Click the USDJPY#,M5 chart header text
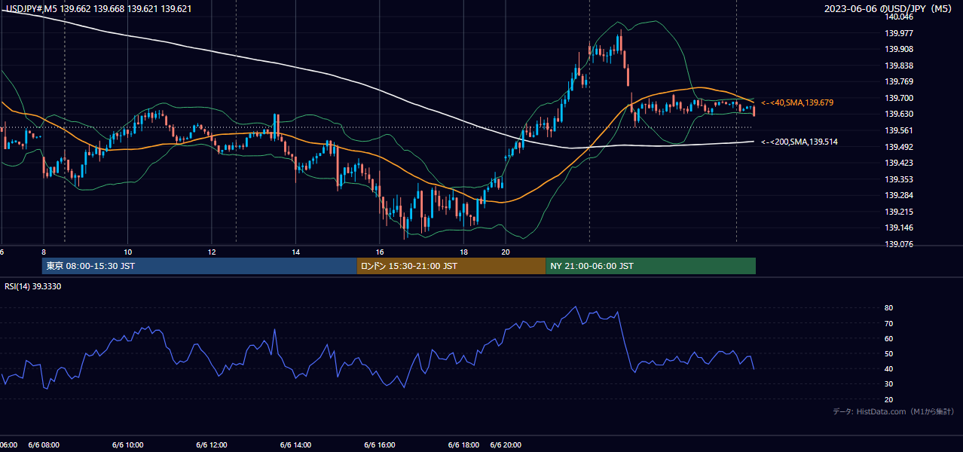This screenshot has height=452, width=963. click(x=99, y=9)
